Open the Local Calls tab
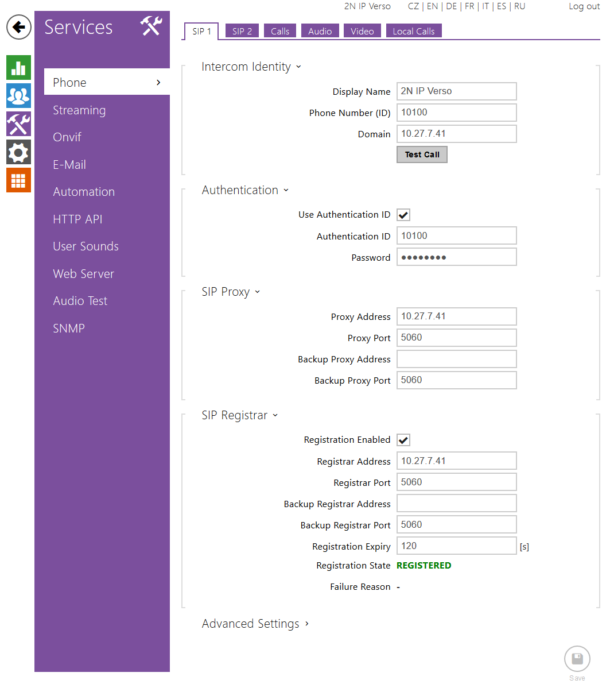The height and width of the screenshot is (684, 606). pyautogui.click(x=413, y=31)
